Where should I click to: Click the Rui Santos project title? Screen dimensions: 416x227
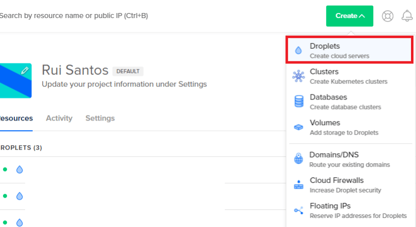coord(75,70)
